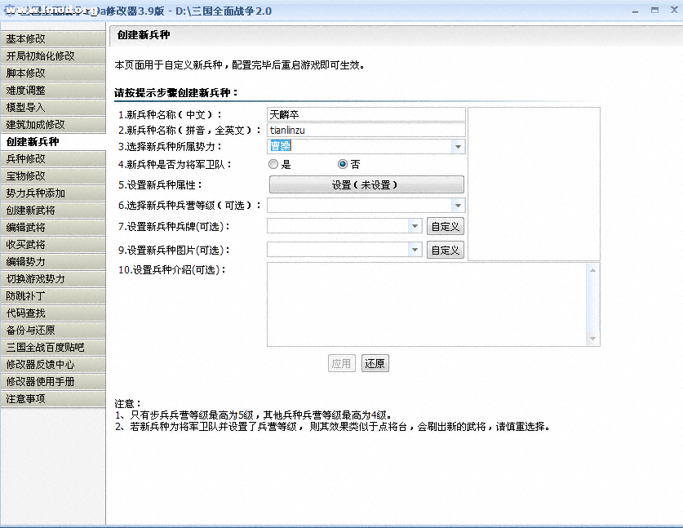Switch to 兵种修改 page
This screenshot has height=528, width=683.
point(26,159)
